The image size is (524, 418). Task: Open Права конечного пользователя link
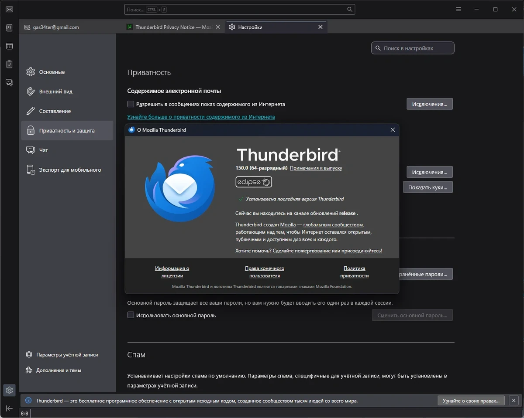265,272
